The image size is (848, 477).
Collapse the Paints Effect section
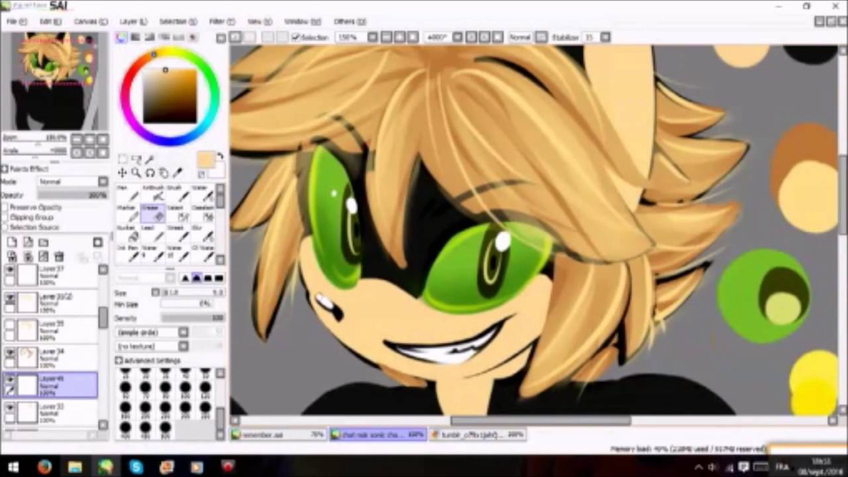point(5,169)
